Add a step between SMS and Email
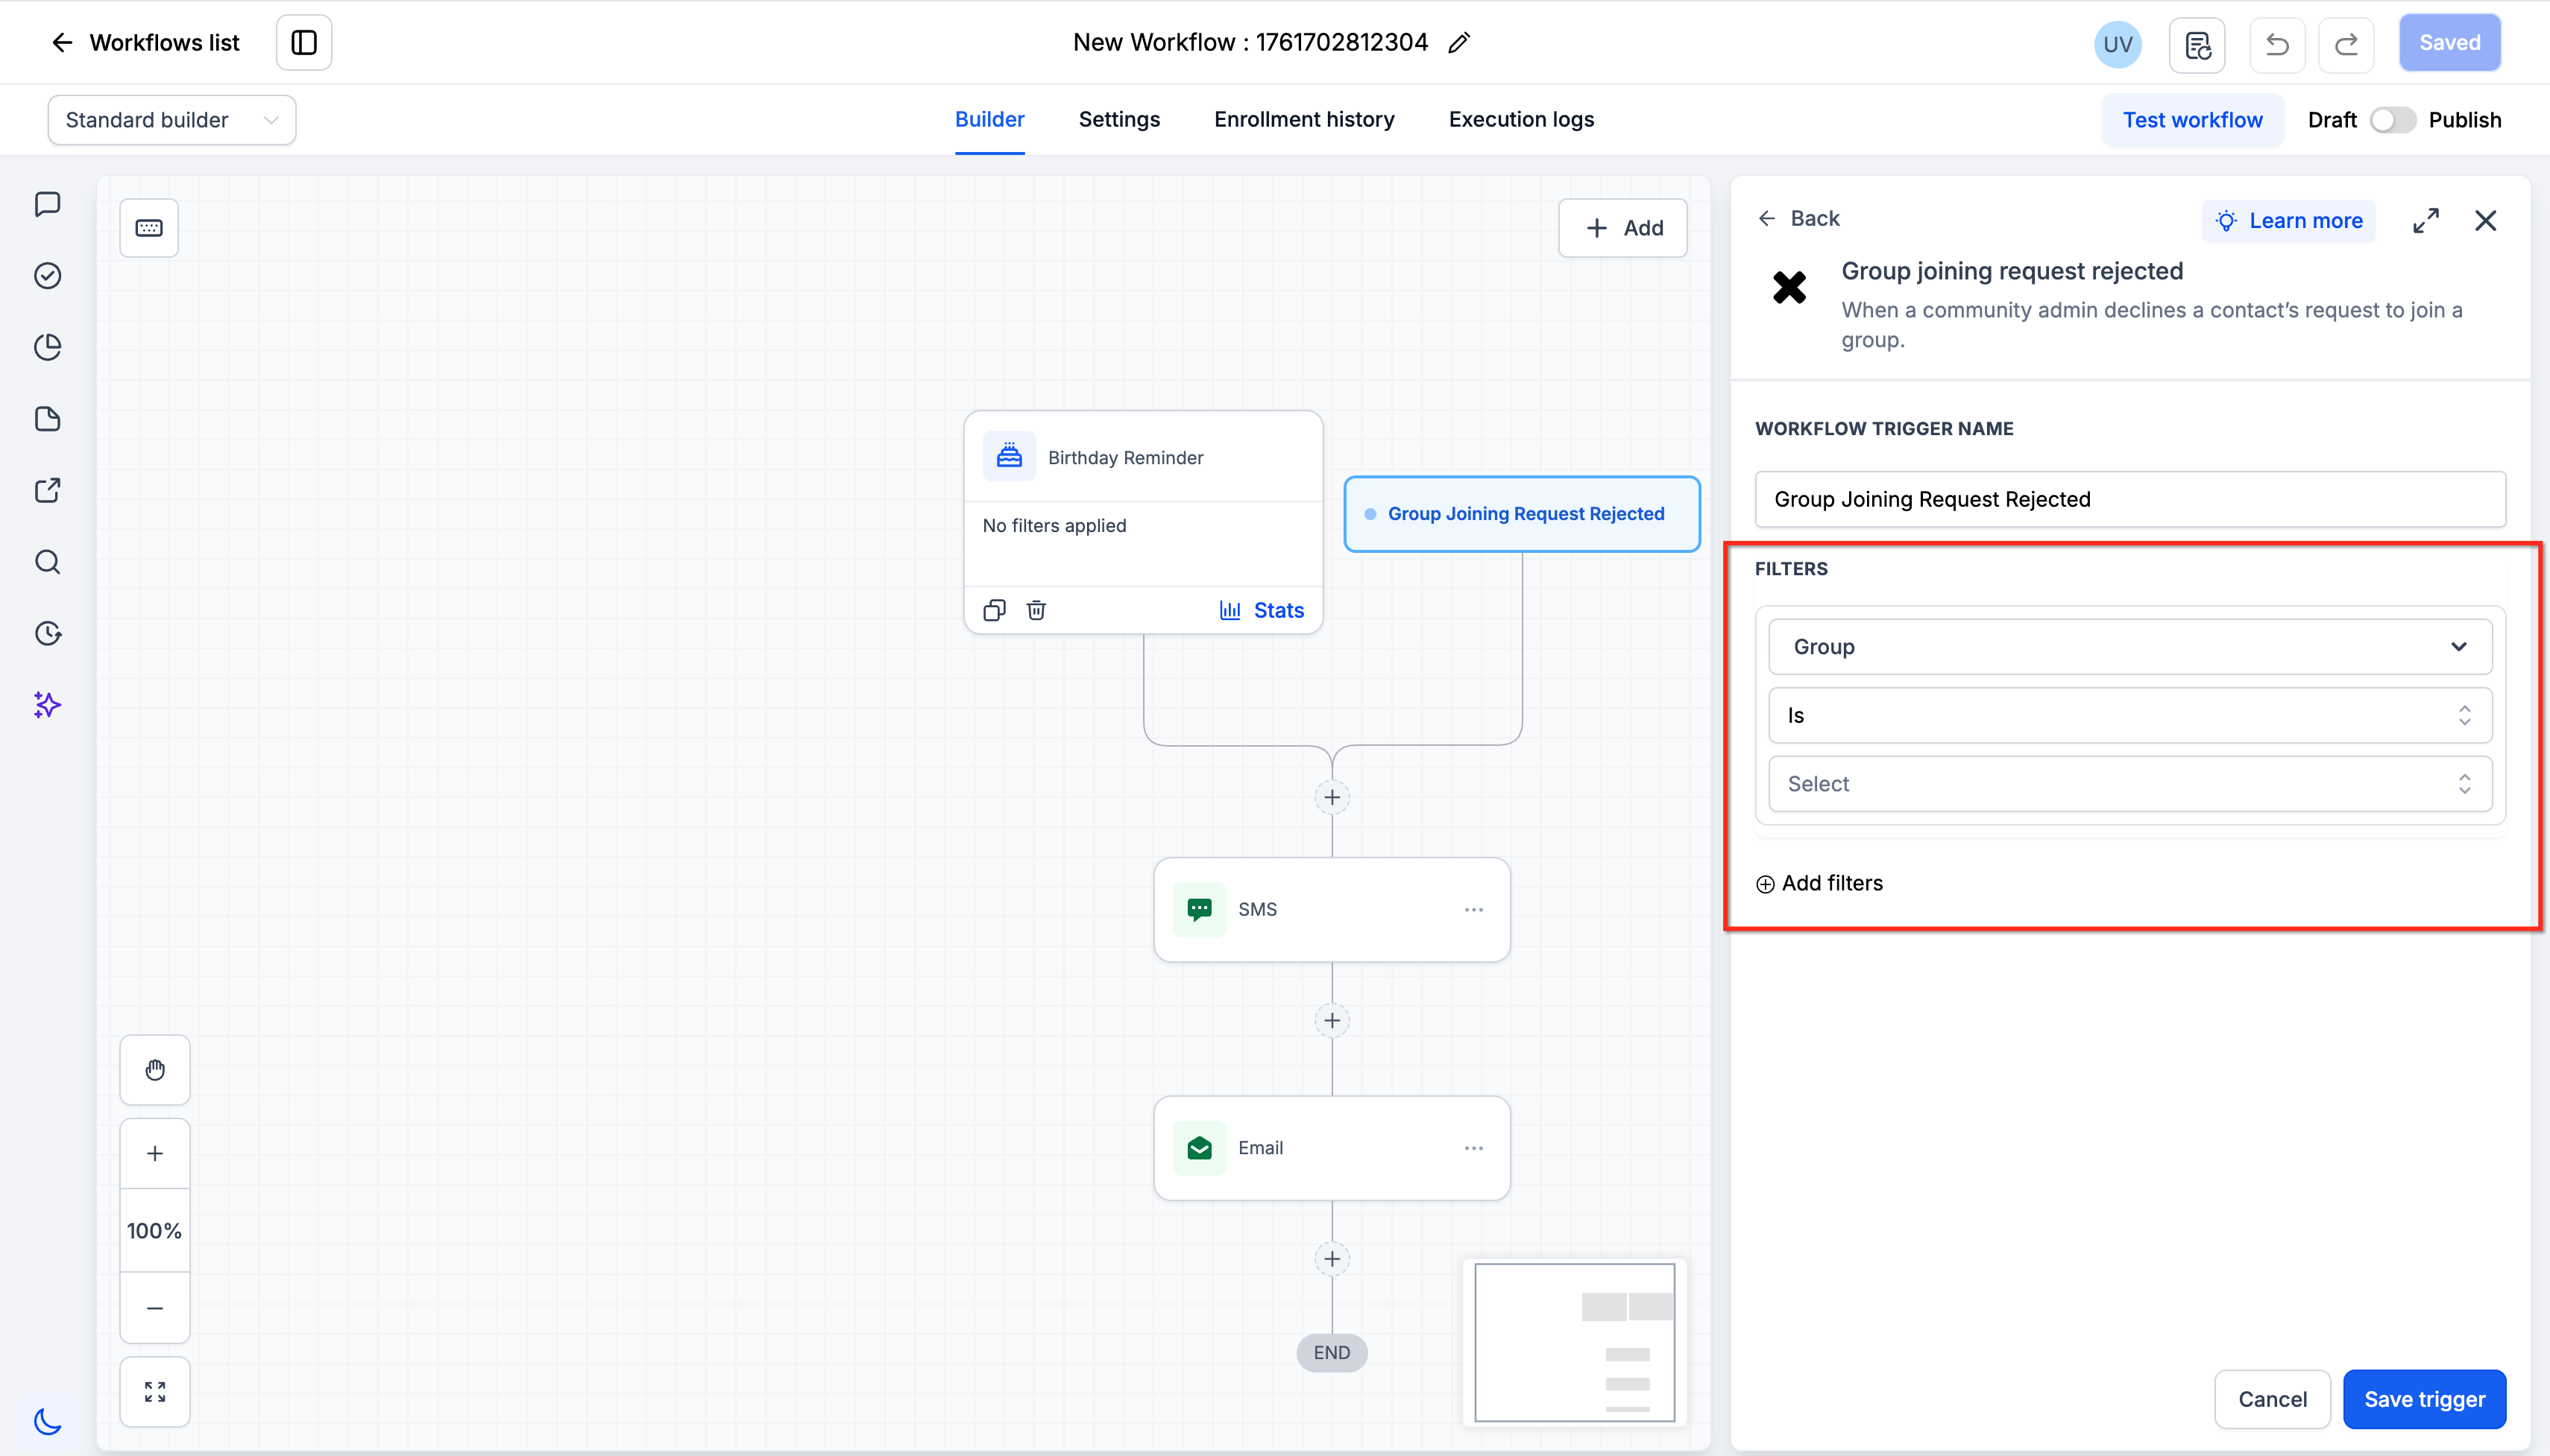Viewport: 2550px width, 1456px height. point(1332,1021)
